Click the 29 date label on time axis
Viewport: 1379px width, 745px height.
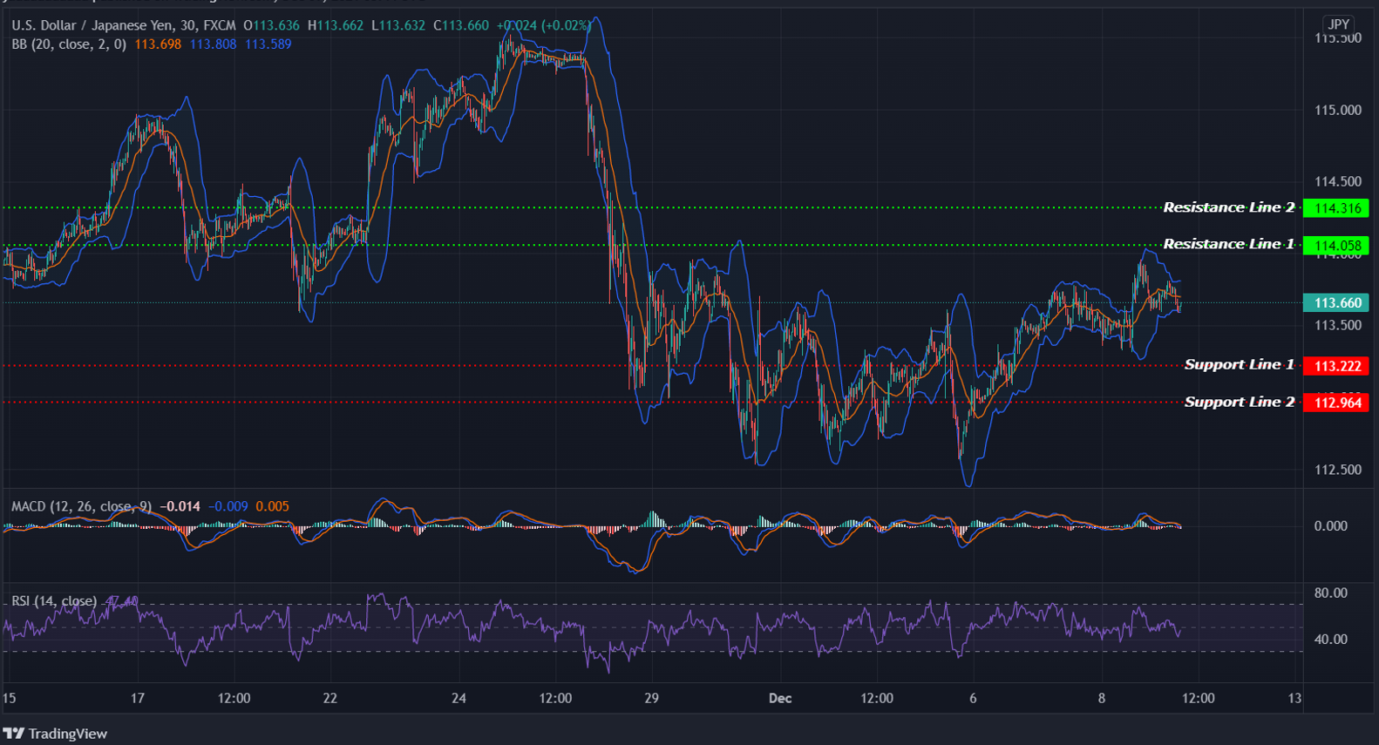coord(651,699)
